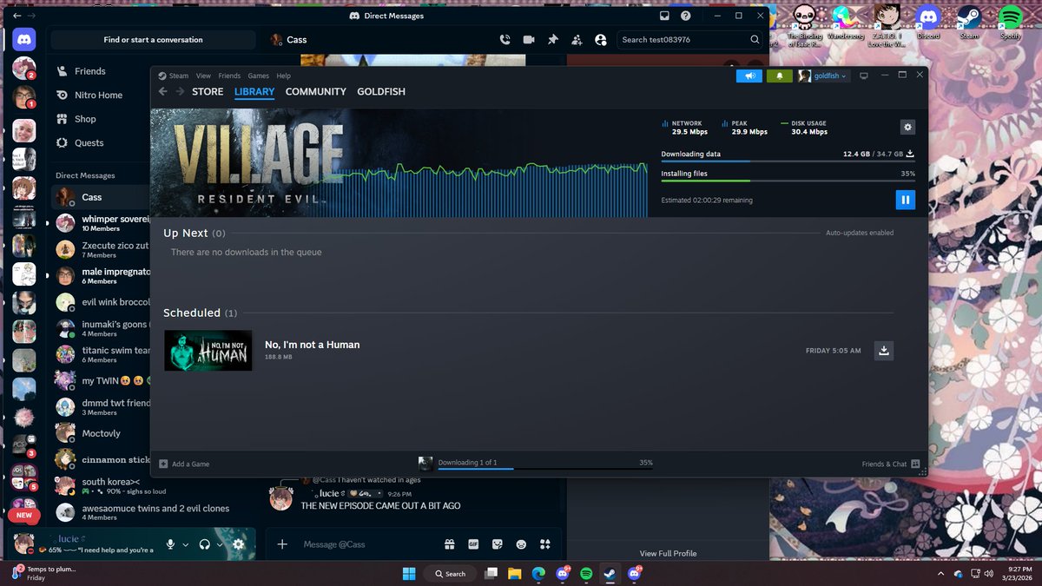Click the Resident Evil Village banner
Screen dimensions: 1042x586
click(x=399, y=162)
